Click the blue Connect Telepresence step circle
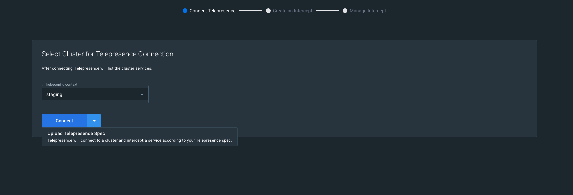This screenshot has height=195, width=573. [x=185, y=11]
